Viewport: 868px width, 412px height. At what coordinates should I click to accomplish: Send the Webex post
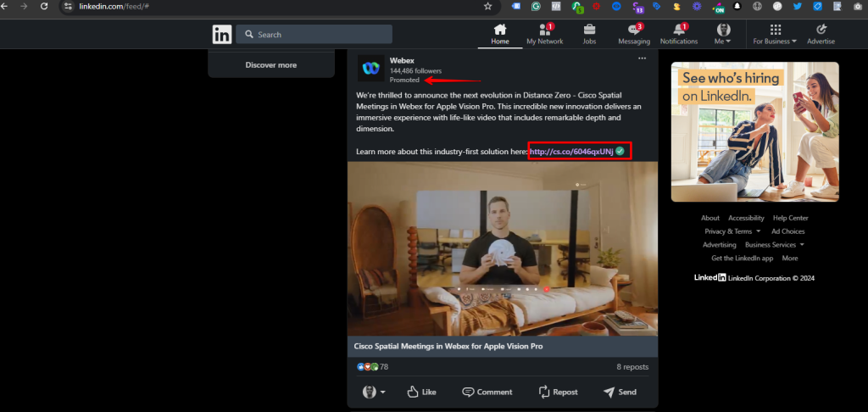click(620, 392)
